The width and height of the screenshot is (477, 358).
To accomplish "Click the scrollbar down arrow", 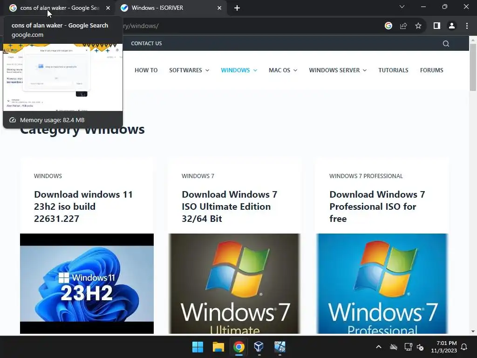I will tap(473, 331).
